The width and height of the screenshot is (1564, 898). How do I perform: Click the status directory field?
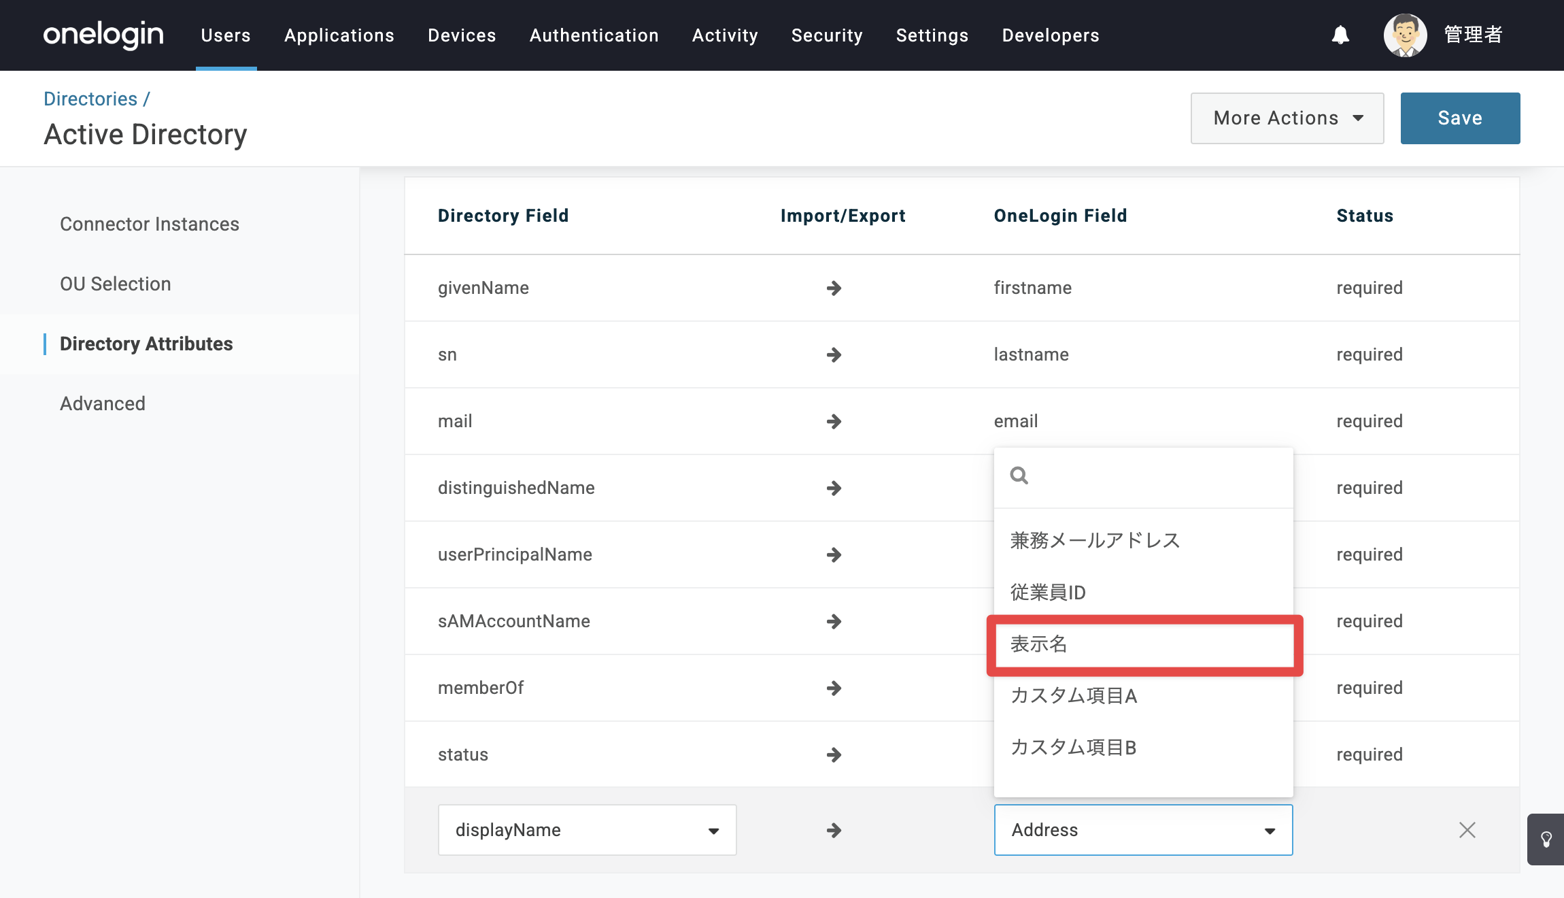[x=463, y=755]
